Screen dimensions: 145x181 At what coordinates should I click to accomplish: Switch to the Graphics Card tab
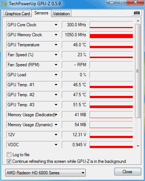click(x=17, y=14)
